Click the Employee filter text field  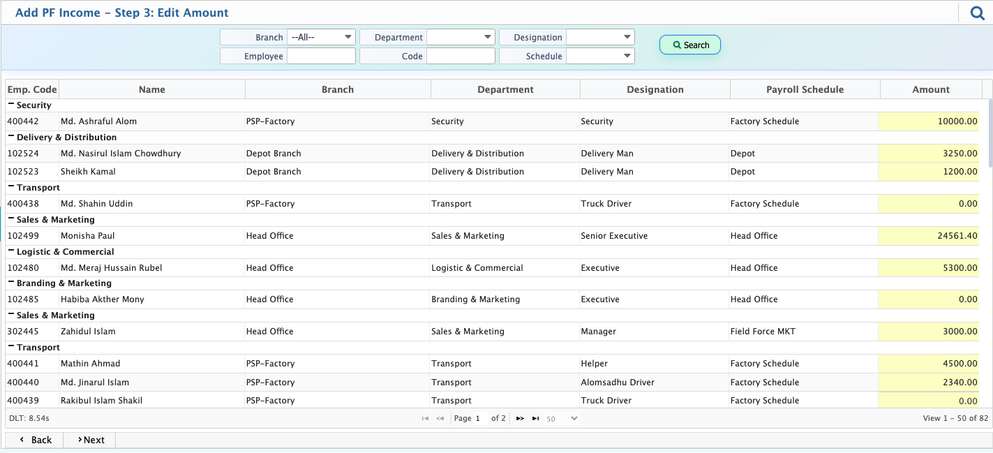321,56
